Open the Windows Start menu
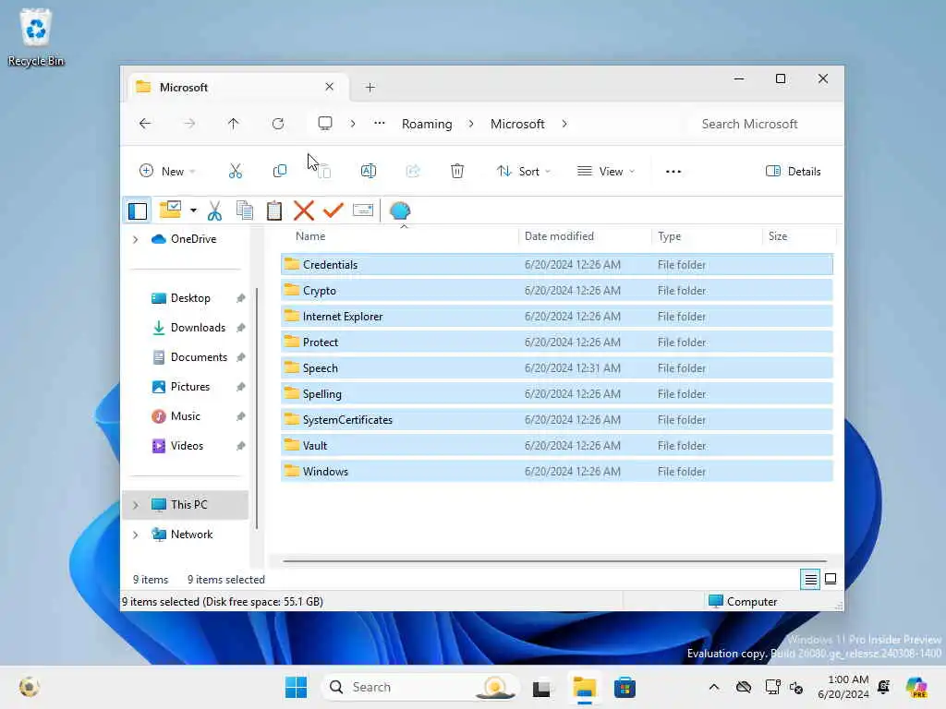The width and height of the screenshot is (946, 709). 296,687
